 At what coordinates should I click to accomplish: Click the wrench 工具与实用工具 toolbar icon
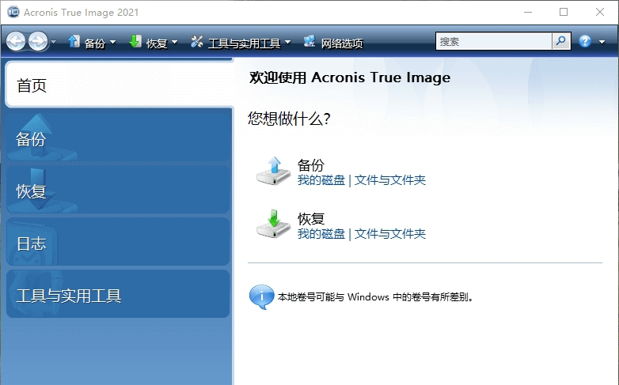[x=196, y=41]
